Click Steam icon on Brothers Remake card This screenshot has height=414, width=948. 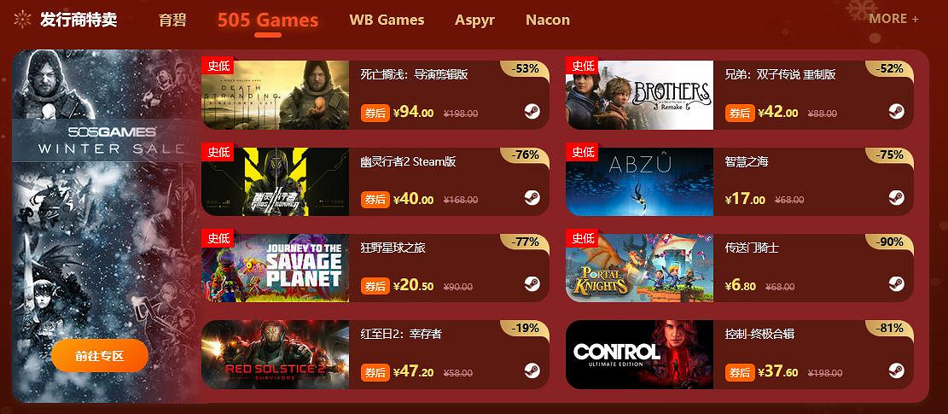(x=897, y=111)
